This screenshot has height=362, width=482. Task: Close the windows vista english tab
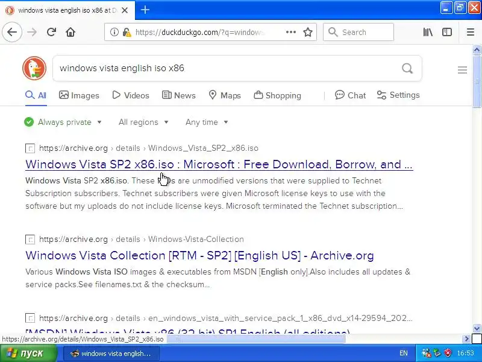point(125,10)
